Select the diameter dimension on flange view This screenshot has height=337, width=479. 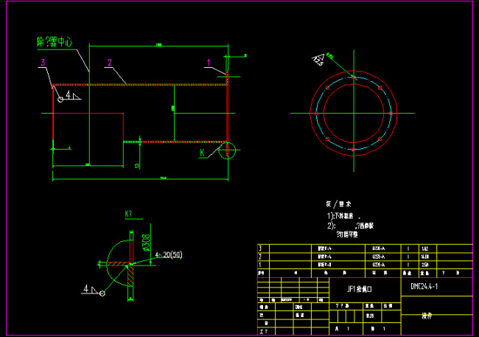click(x=319, y=59)
